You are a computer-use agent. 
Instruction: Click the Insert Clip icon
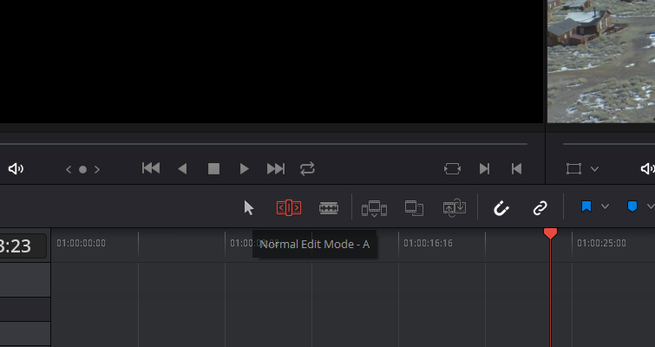[x=374, y=207]
